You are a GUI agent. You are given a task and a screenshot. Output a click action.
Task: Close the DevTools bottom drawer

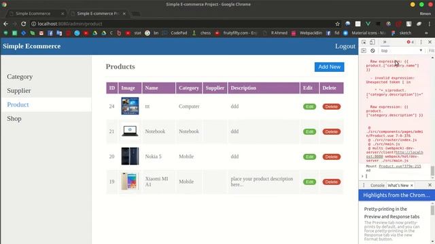430,185
